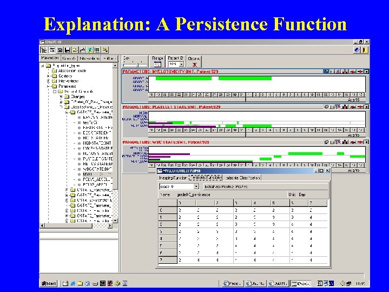Click the right red arrow on the PLATELET STATE panel
Image resolution: width=389 pixels, height=292 pixels.
click(x=360, y=107)
